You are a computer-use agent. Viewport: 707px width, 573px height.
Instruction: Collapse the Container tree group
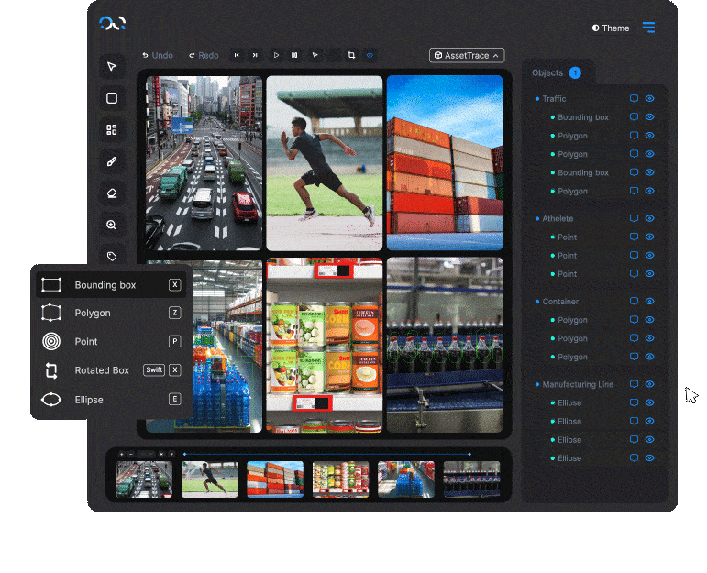(537, 302)
